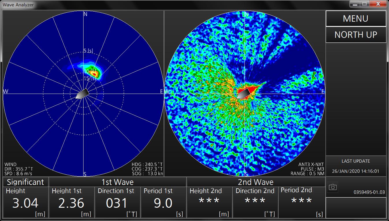Click the camera screenshot icon
Viewport: 389px width, 221px height.
point(333,187)
